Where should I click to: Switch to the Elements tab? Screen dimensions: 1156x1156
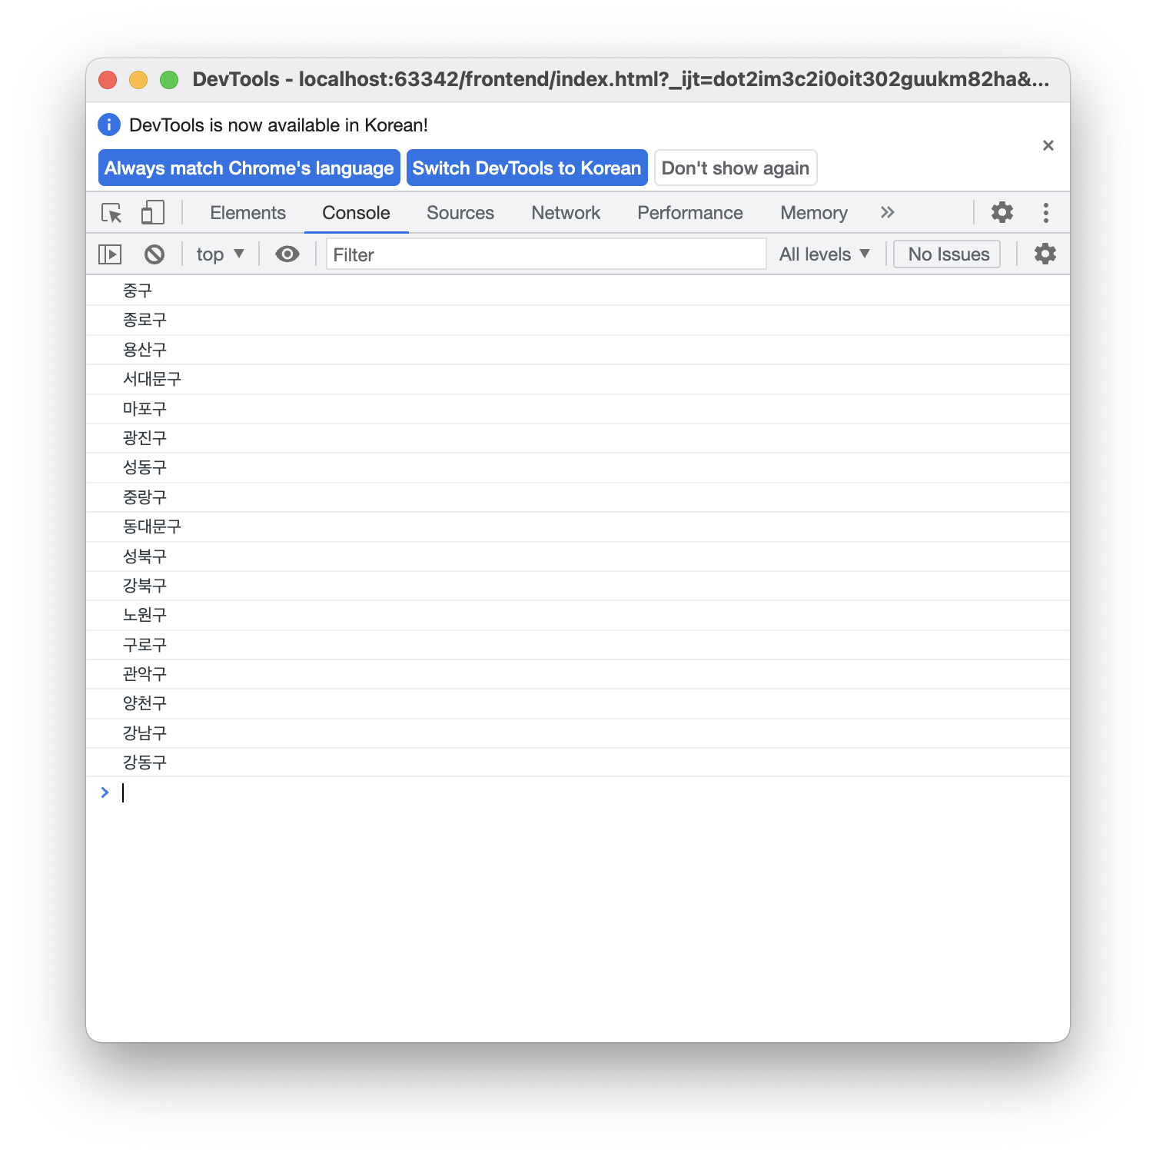(x=247, y=213)
